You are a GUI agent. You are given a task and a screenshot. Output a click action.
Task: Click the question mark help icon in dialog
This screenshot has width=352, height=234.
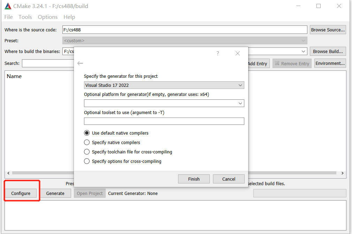217,53
